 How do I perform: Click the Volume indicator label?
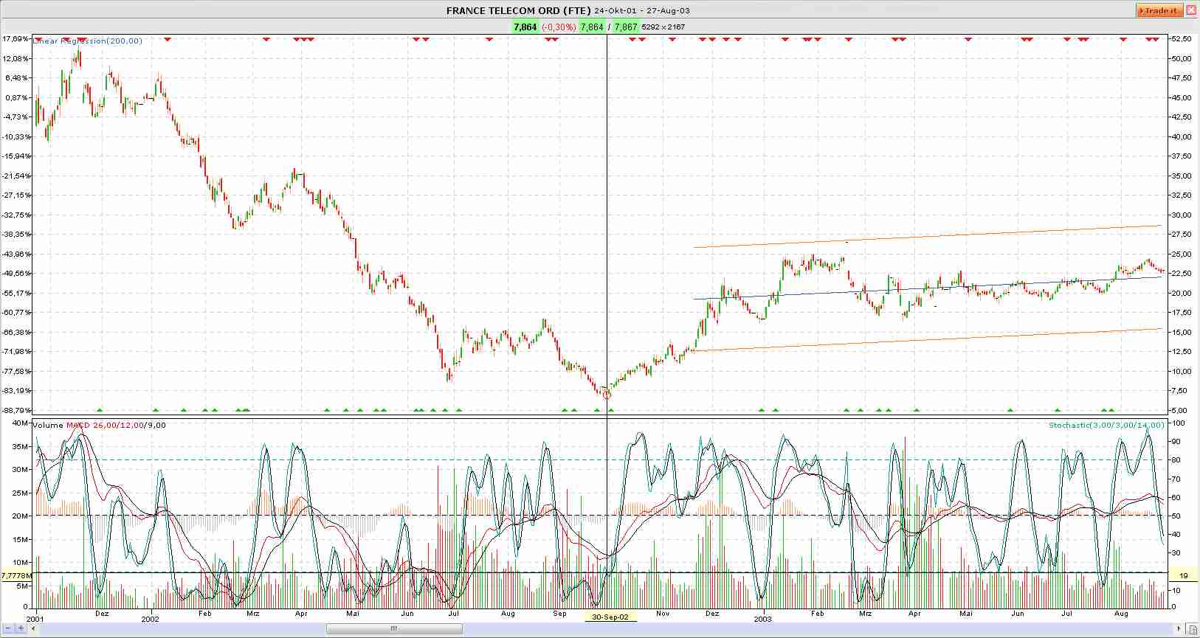(x=49, y=425)
